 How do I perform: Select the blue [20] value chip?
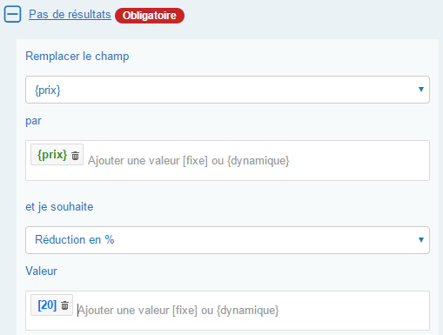pyautogui.click(x=47, y=305)
